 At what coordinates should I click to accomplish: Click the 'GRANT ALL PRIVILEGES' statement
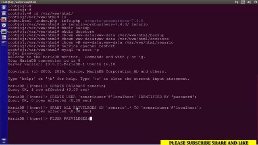[125, 108]
